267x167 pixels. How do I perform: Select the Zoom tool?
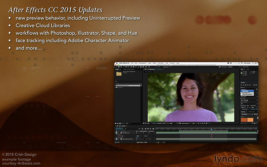tap(121, 67)
